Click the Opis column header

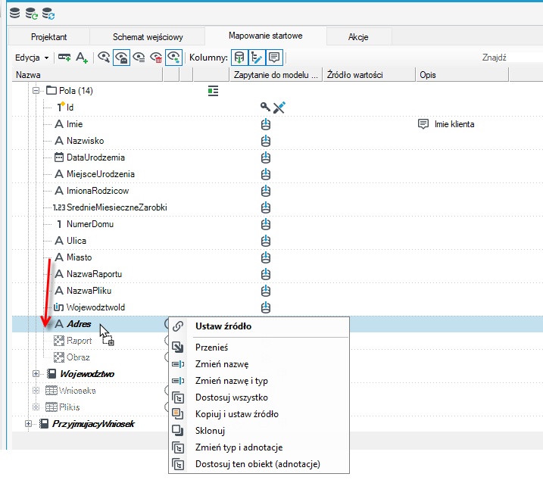[462, 75]
